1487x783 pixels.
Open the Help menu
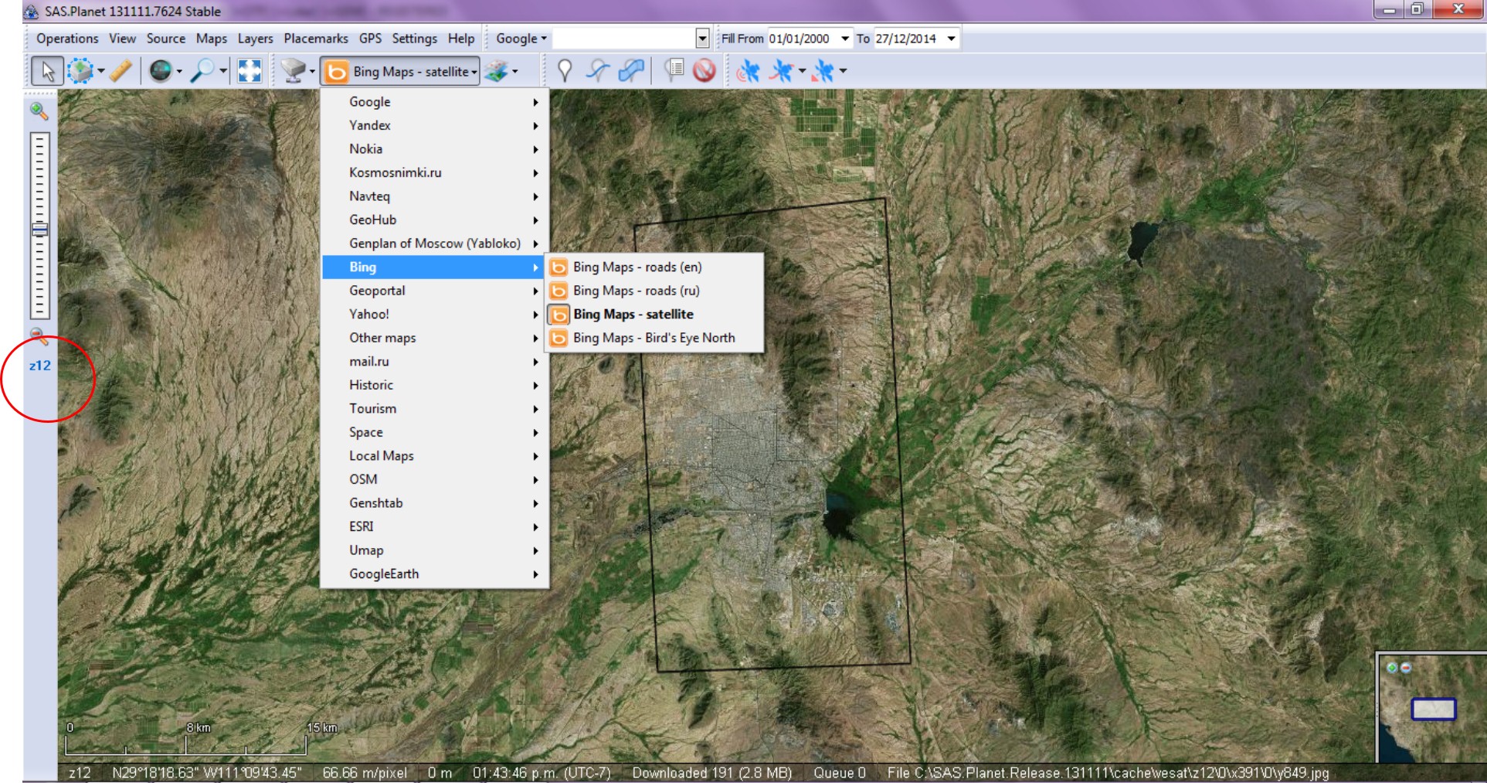461,39
